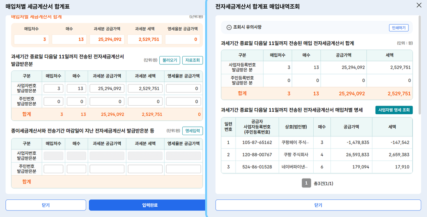Click empty 주민번호 매입처수 field in 종이세금계산서 table
Image resolution: width=427 pixels, height=217 pixels.
click(x=53, y=169)
